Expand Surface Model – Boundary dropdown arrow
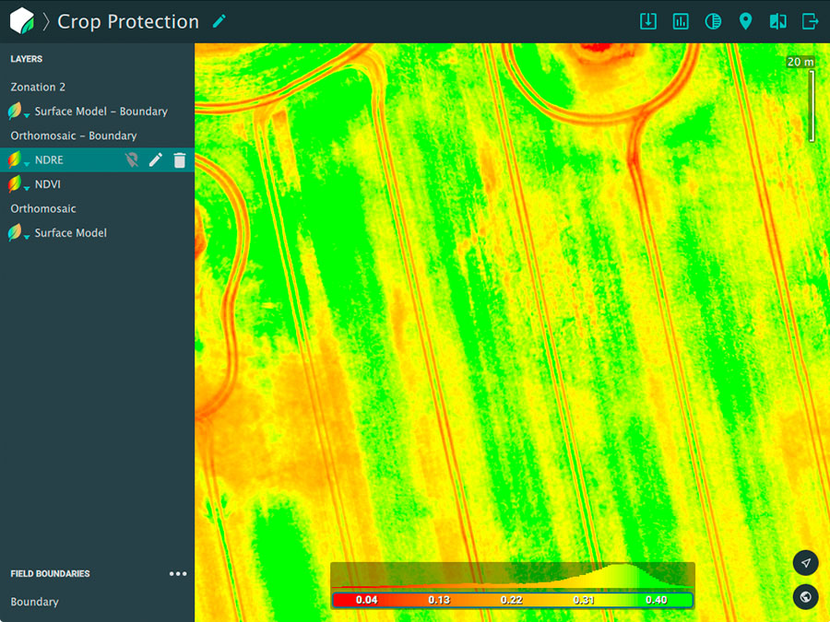 27,116
